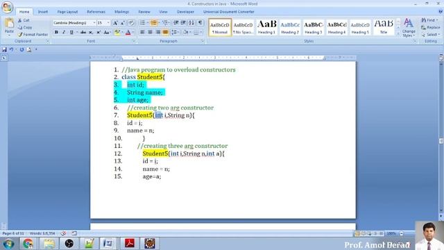Image resolution: width=444 pixels, height=250 pixels.
Task: Open the Windows Start menu
Action: [8, 244]
